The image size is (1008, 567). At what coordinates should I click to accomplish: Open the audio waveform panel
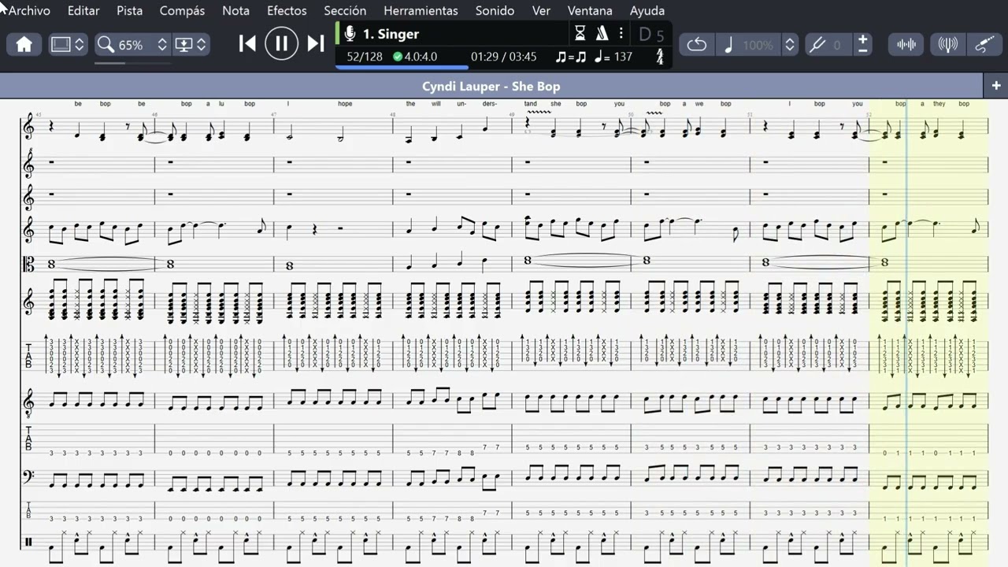(x=906, y=45)
